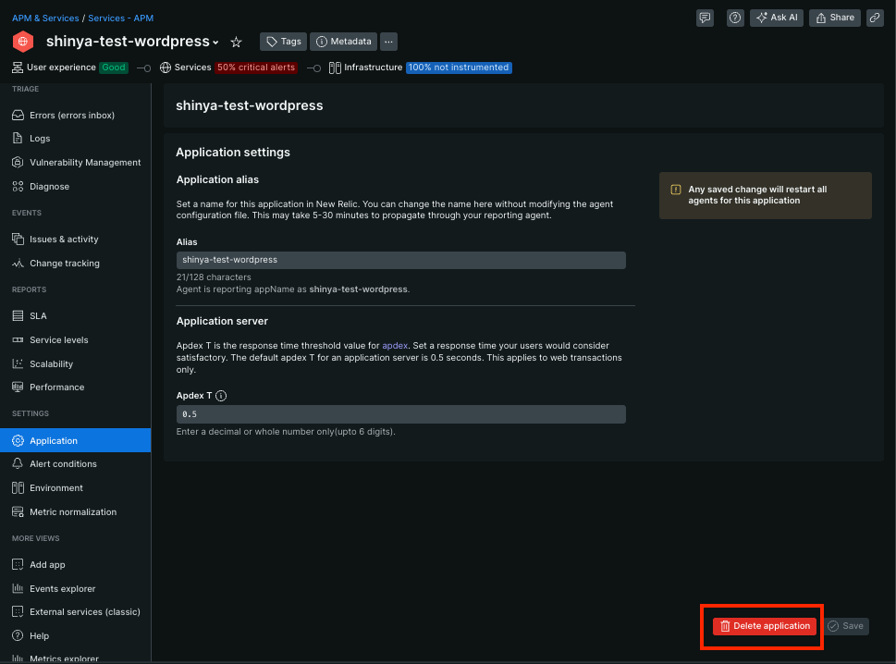Click the External services (classic) icon
The image size is (896, 664).
coord(18,611)
